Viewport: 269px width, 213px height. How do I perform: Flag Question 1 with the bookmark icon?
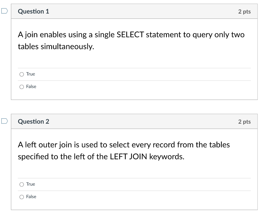4,11
